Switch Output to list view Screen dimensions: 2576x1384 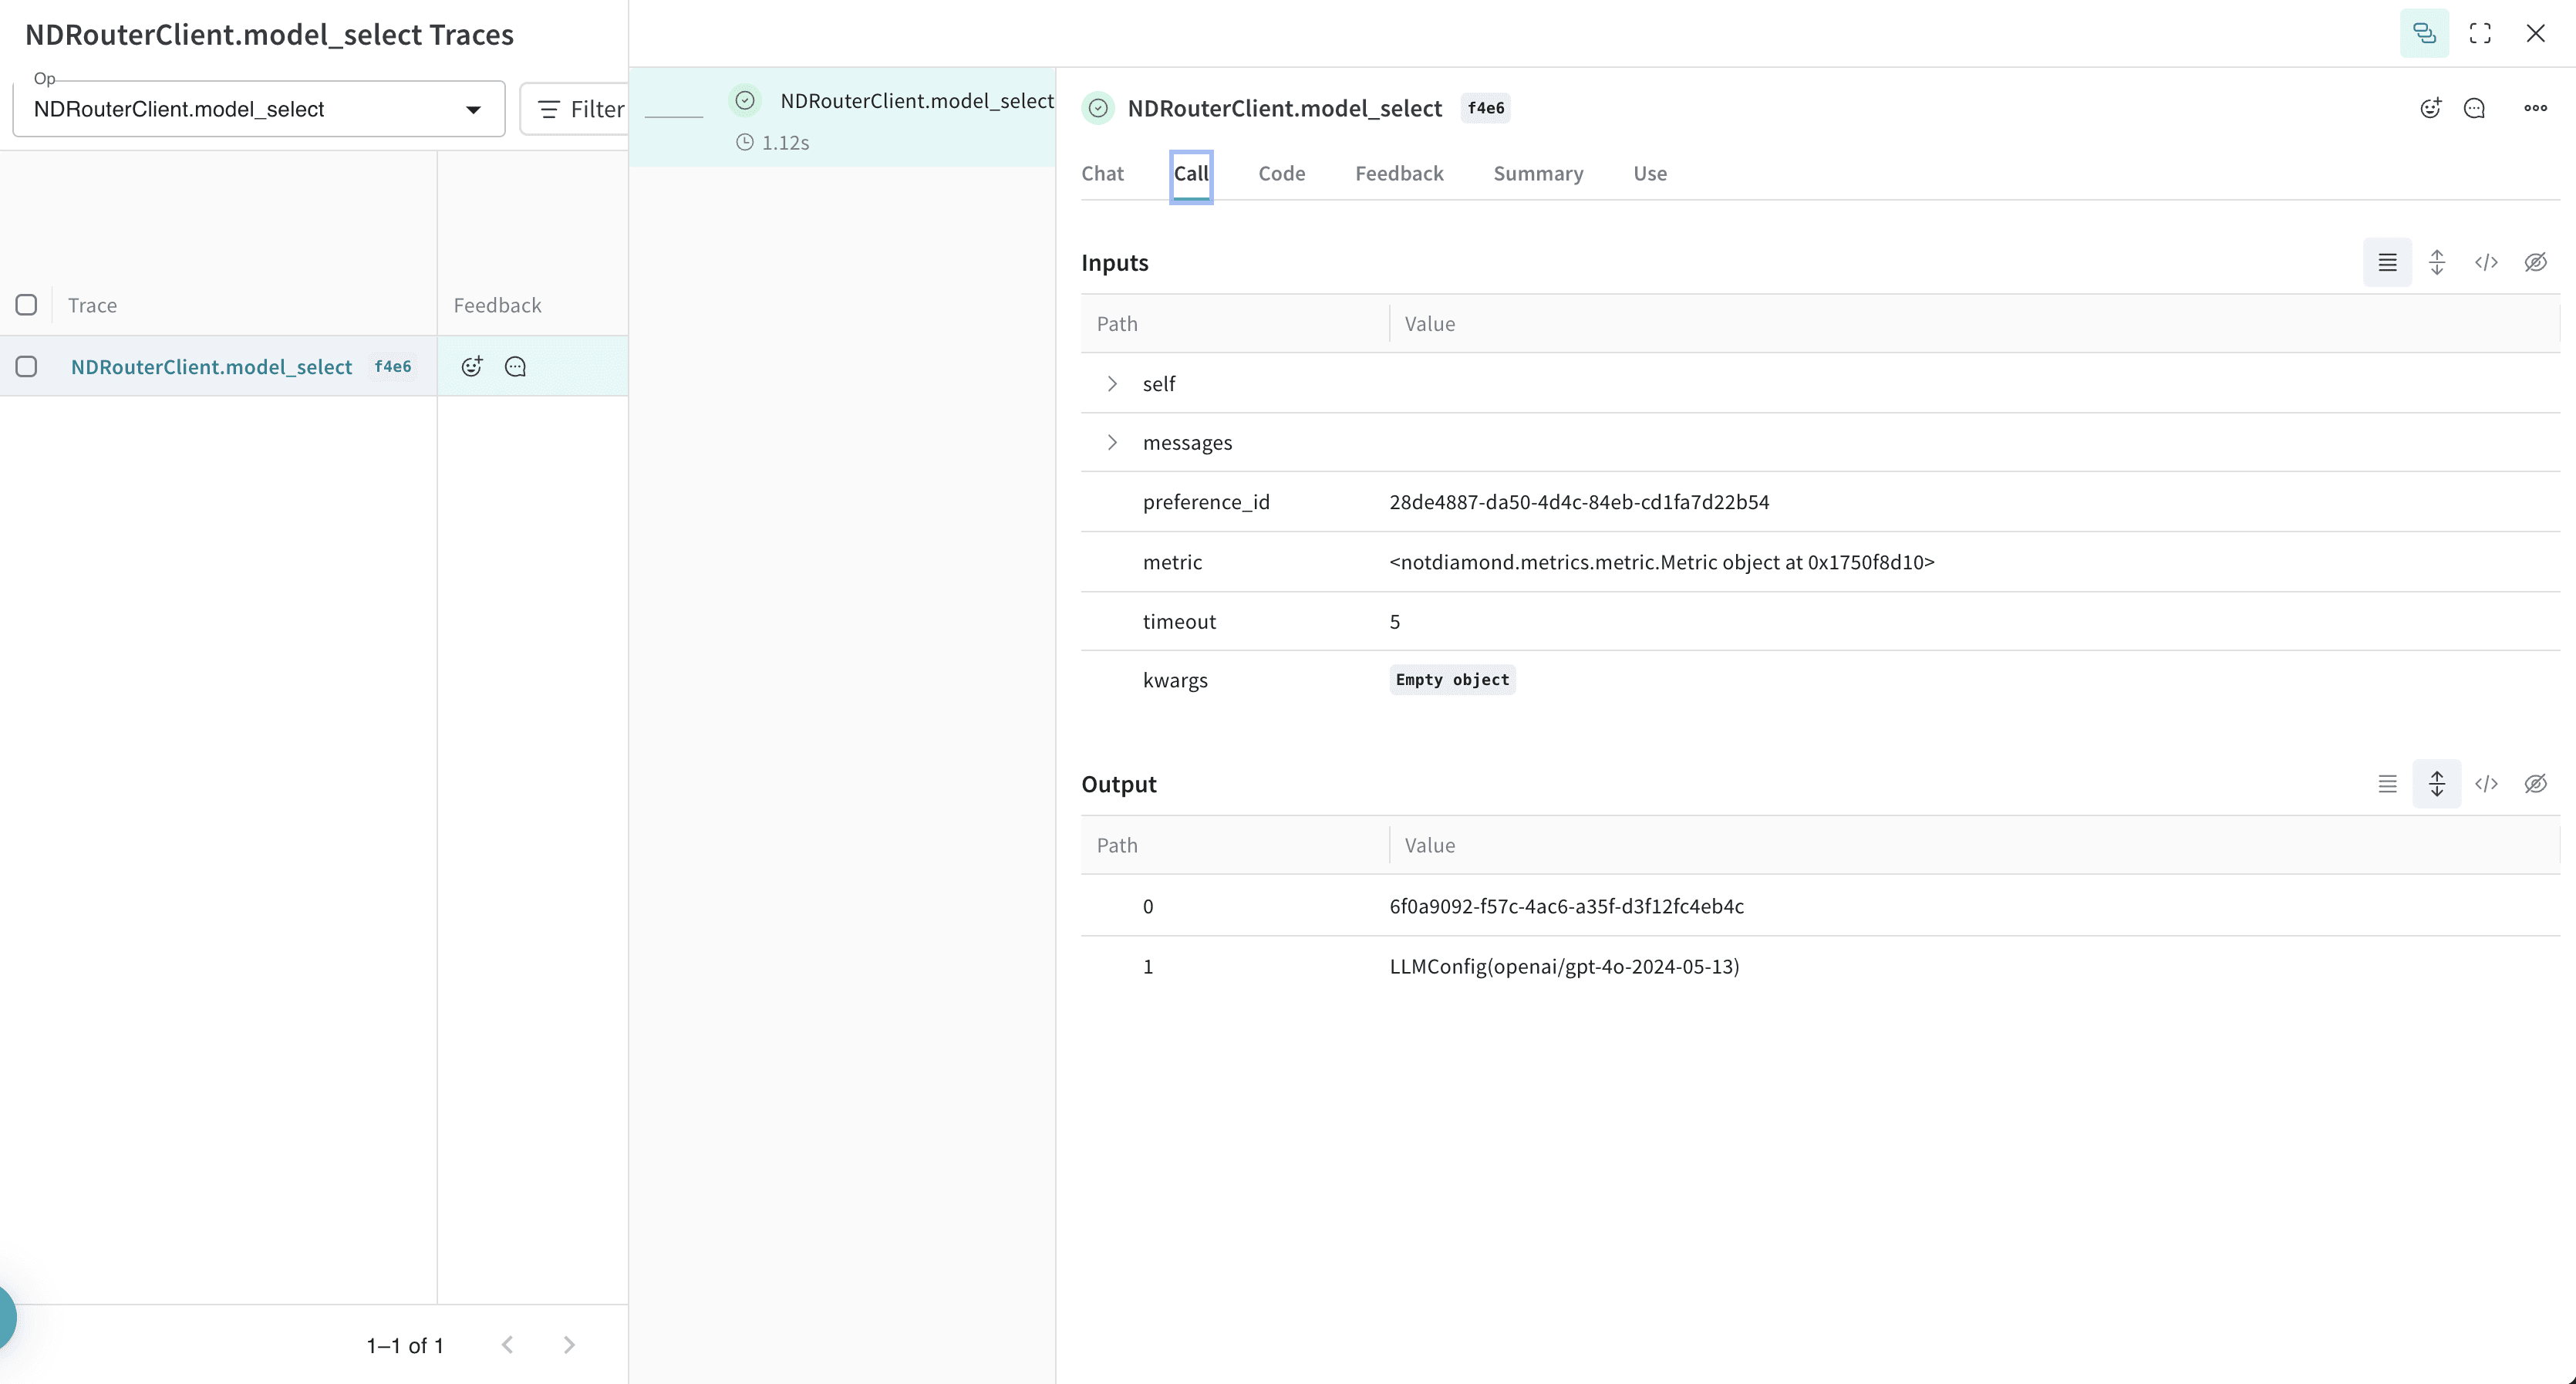pos(2387,784)
